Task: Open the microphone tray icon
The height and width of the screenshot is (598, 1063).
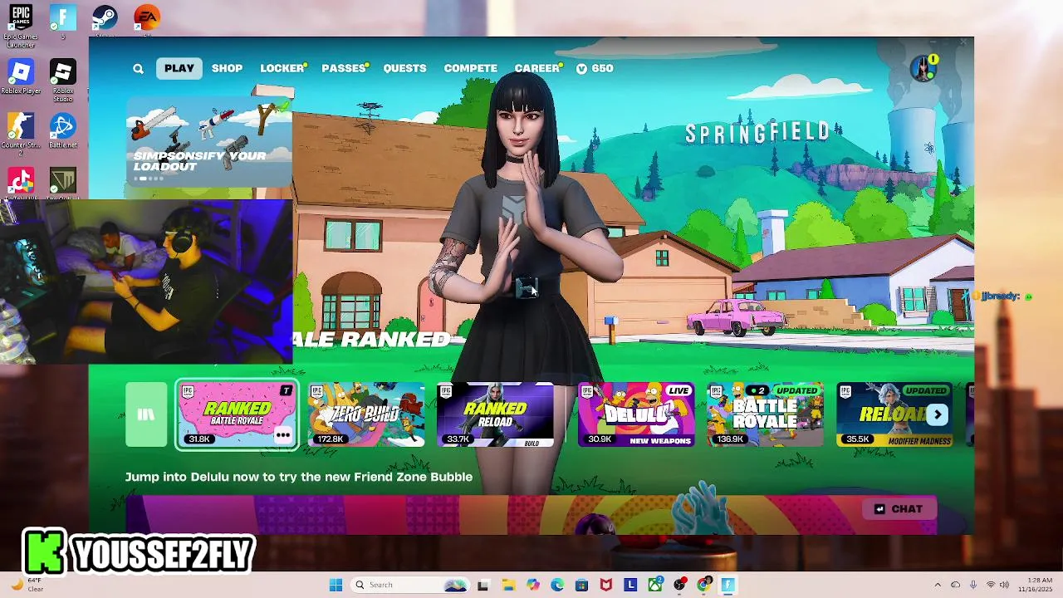Action: pyautogui.click(x=972, y=585)
